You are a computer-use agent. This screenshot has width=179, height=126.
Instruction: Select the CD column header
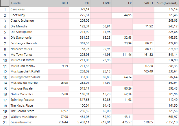pyautogui.click(x=80, y=3)
